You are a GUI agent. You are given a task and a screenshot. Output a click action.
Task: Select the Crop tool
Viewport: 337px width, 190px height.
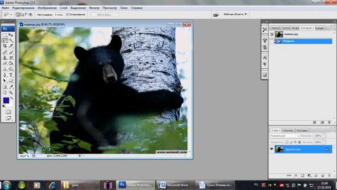point(5,46)
